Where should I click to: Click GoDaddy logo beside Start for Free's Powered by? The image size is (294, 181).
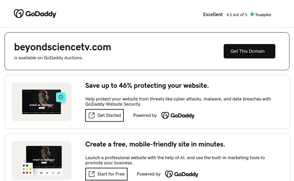pyautogui.click(x=181, y=174)
